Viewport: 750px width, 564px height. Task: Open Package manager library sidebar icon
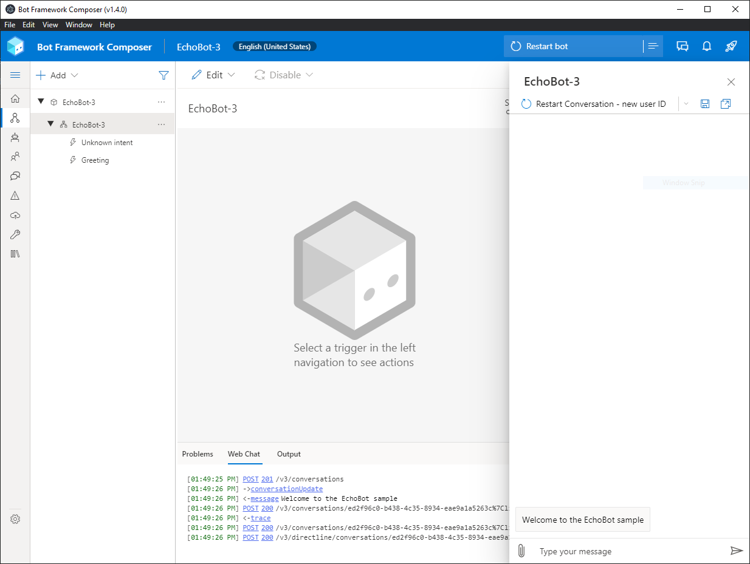click(x=15, y=254)
